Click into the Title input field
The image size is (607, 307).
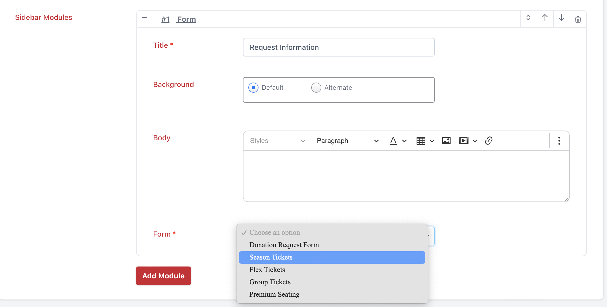(339, 47)
